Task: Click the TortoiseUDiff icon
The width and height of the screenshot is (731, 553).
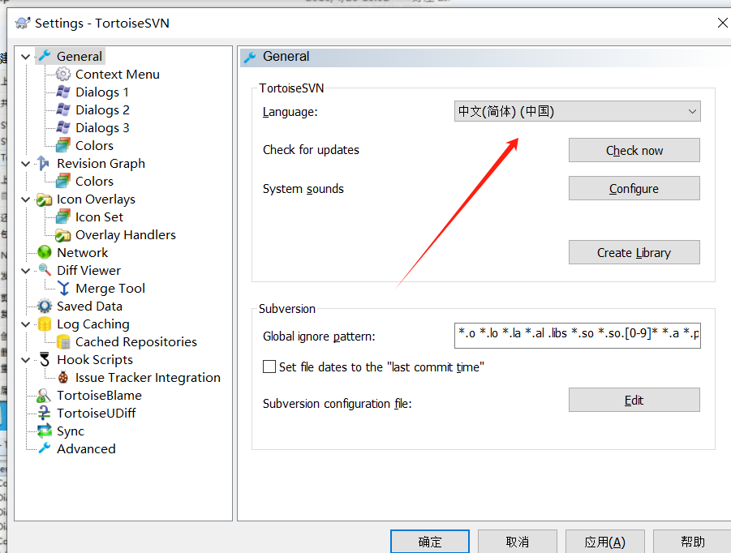Action: [45, 414]
